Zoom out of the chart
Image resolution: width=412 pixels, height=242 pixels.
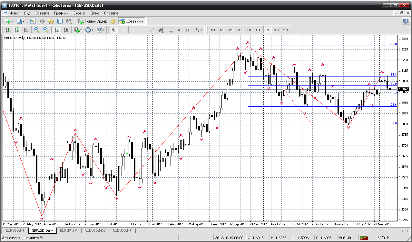pyautogui.click(x=46, y=30)
